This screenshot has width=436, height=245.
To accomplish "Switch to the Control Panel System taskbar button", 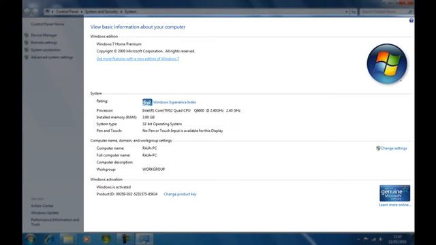I will tap(144, 239).
